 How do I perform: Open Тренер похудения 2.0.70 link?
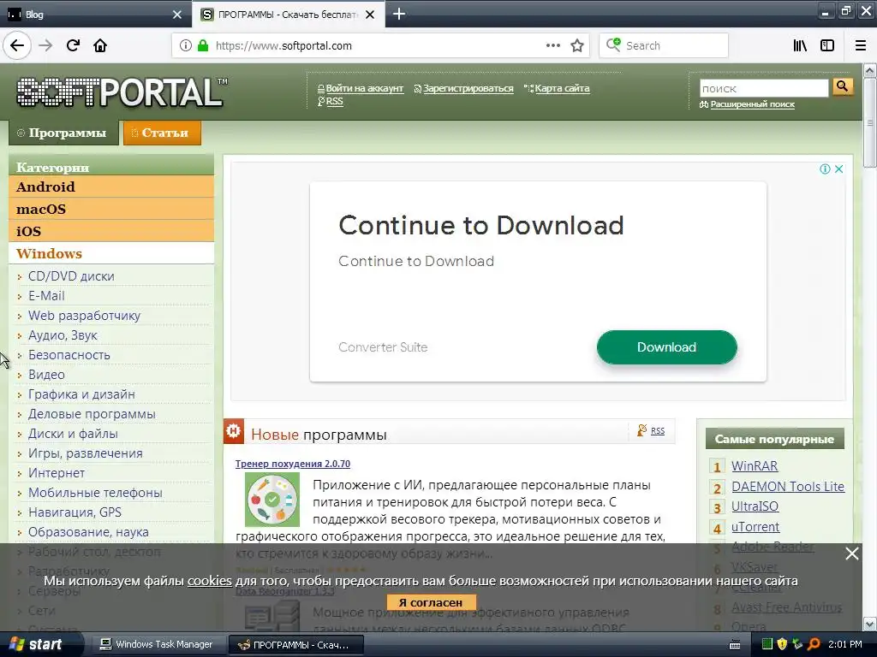(293, 464)
